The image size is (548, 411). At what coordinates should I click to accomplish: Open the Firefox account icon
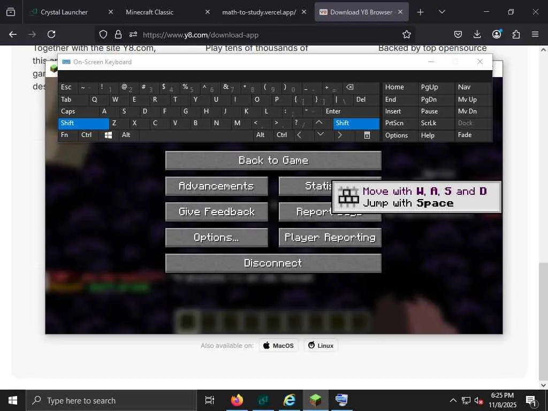(497, 34)
